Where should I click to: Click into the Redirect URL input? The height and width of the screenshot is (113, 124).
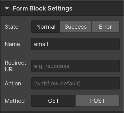coord(76,66)
